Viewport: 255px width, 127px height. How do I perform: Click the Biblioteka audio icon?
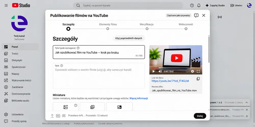(6, 101)
